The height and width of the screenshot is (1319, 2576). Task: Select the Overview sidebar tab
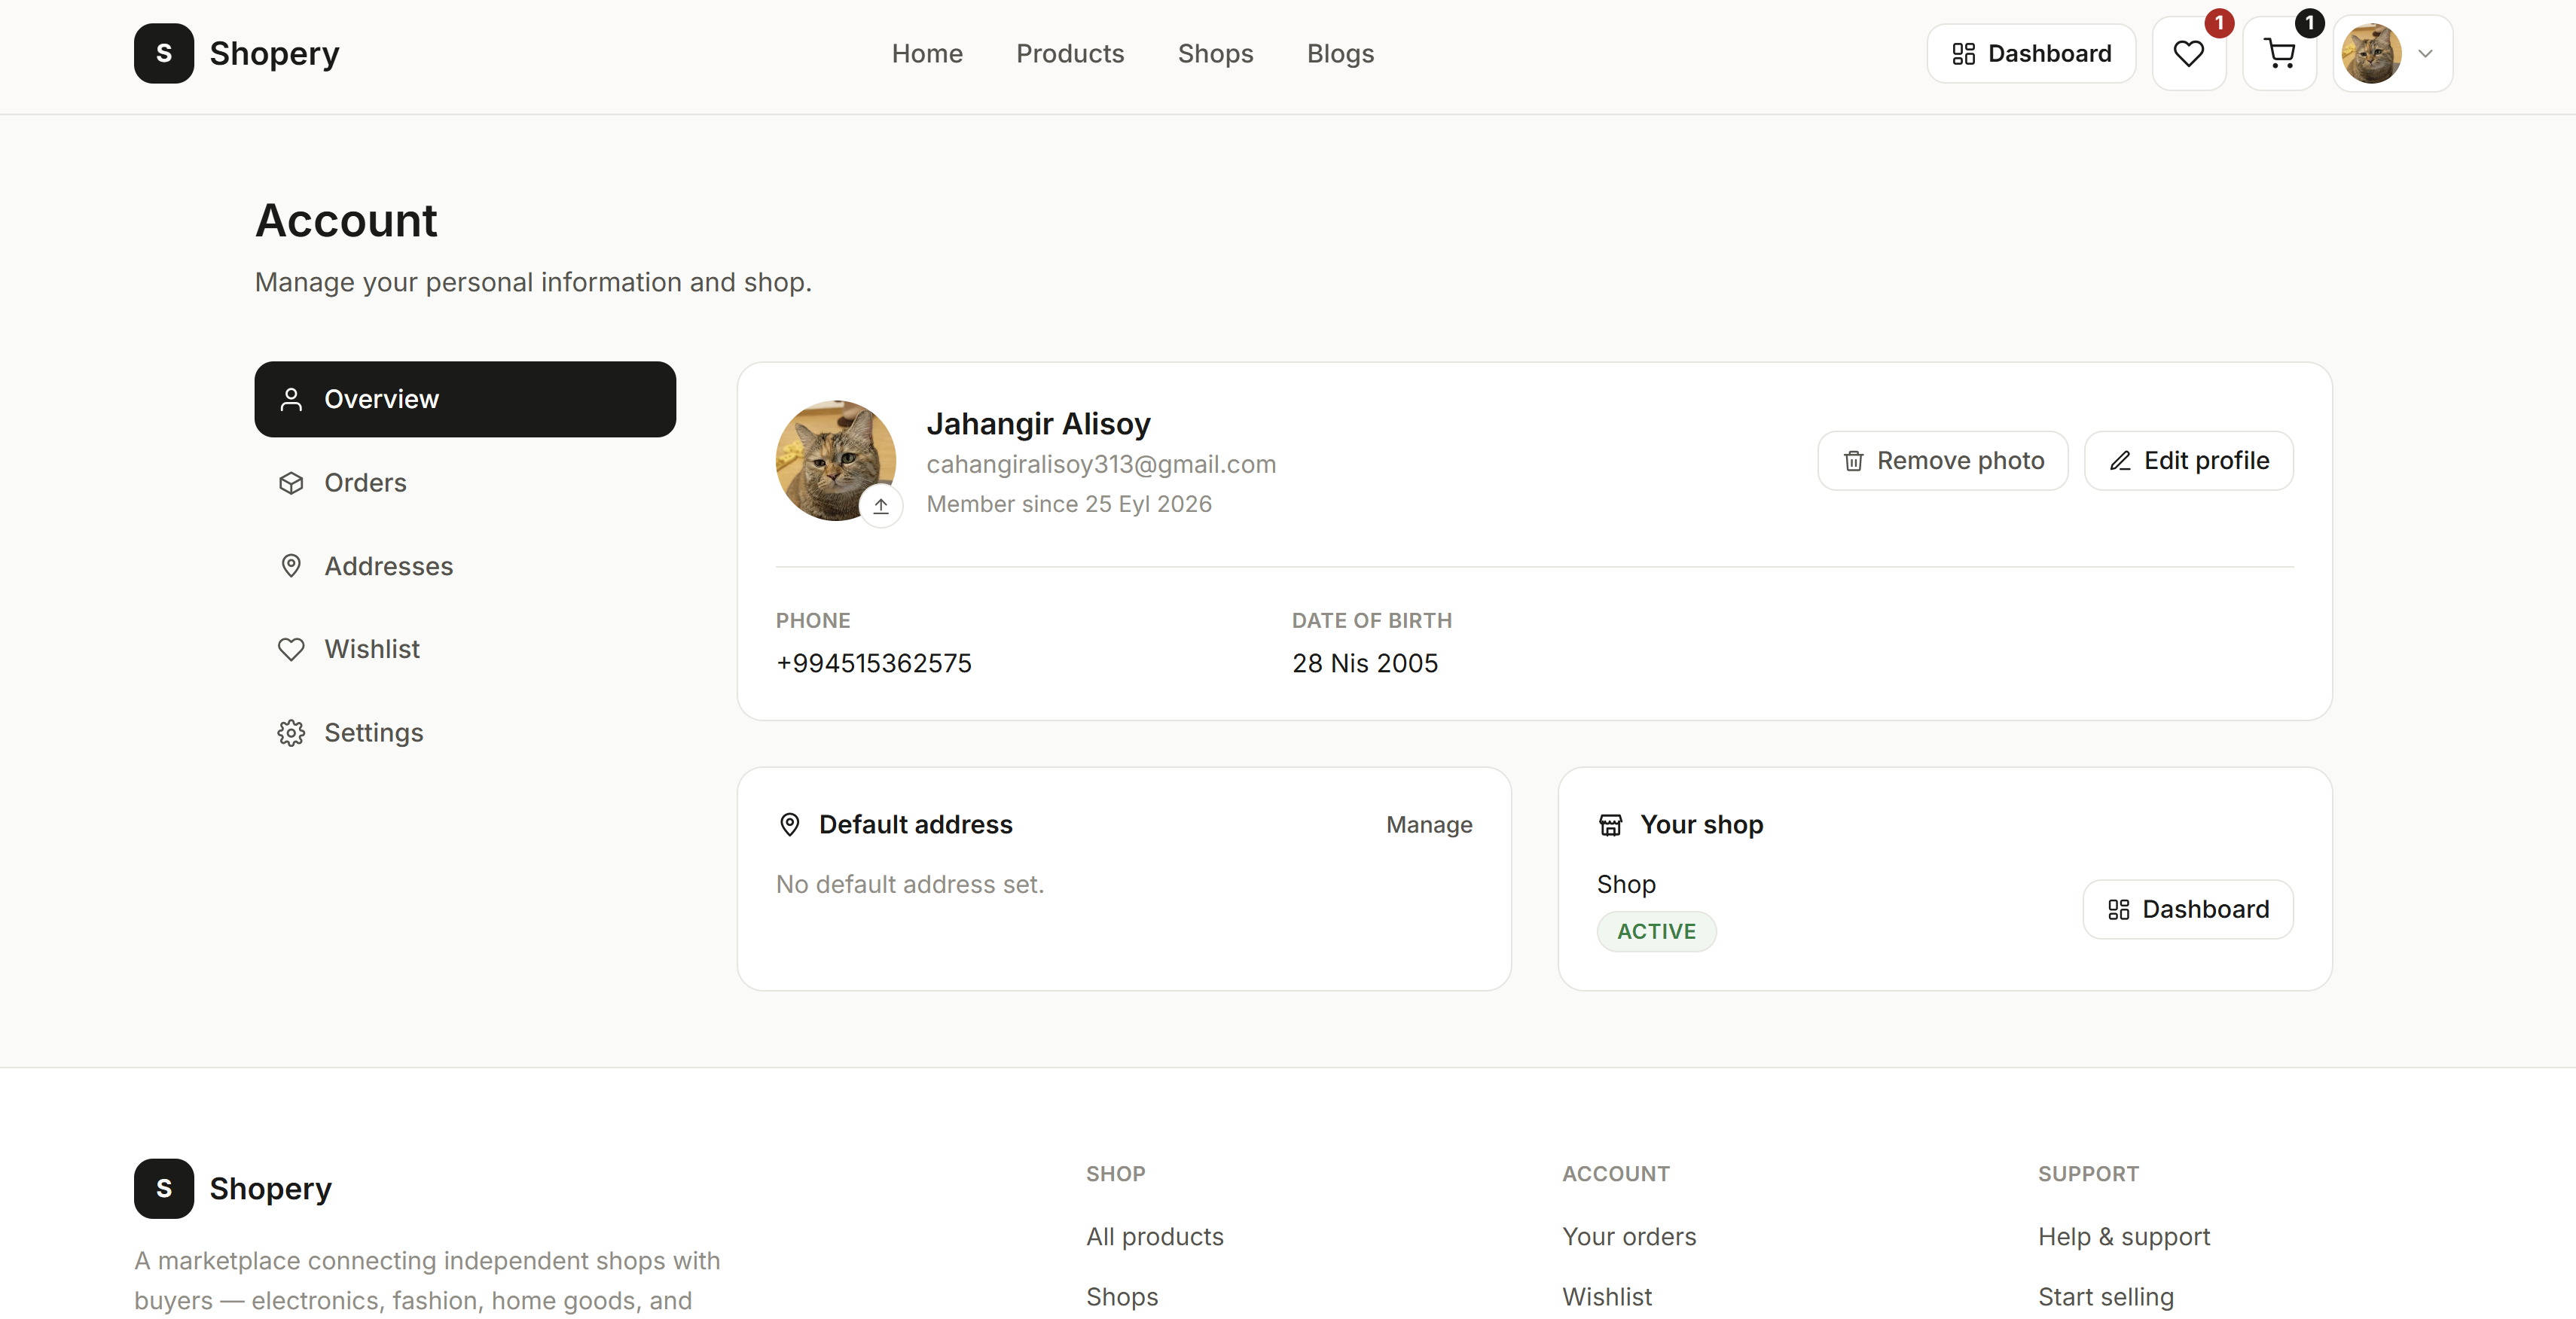click(465, 399)
